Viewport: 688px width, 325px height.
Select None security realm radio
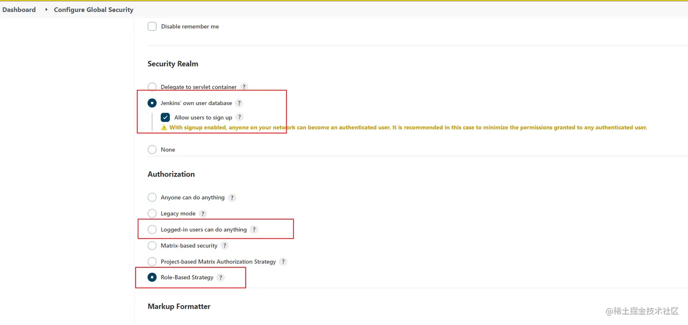click(x=152, y=150)
